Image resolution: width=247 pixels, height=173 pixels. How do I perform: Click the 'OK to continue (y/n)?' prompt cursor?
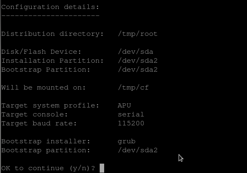(102, 168)
